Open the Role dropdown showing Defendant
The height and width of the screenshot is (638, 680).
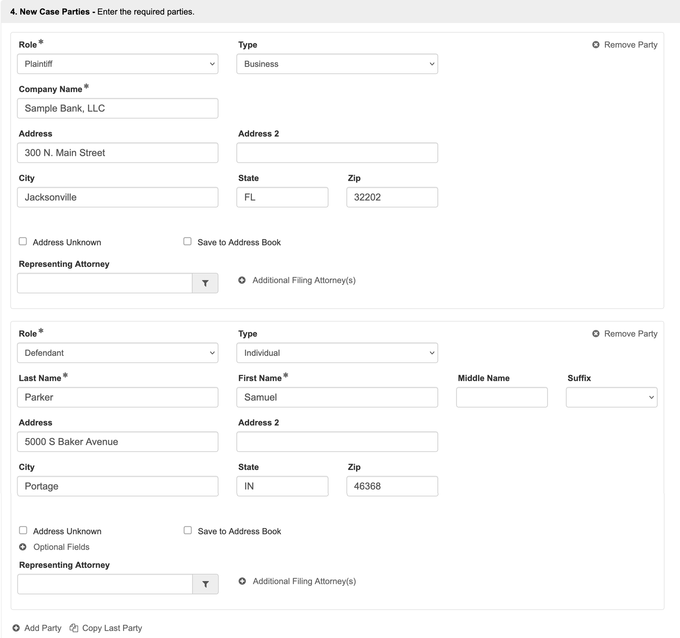click(117, 353)
